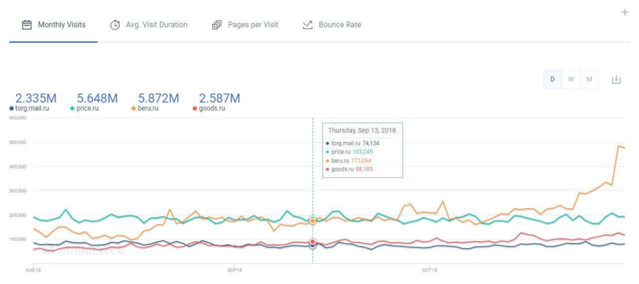The image size is (639, 284).
Task: Click the red goods.ru data point marker
Action: [313, 242]
